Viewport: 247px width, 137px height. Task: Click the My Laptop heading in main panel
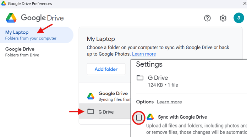click(101, 39)
